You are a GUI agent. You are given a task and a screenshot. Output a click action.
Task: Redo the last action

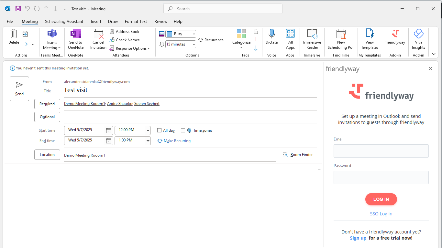click(x=37, y=9)
